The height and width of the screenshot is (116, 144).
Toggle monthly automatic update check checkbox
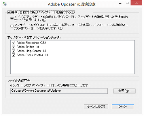pyautogui.click(x=9, y=12)
